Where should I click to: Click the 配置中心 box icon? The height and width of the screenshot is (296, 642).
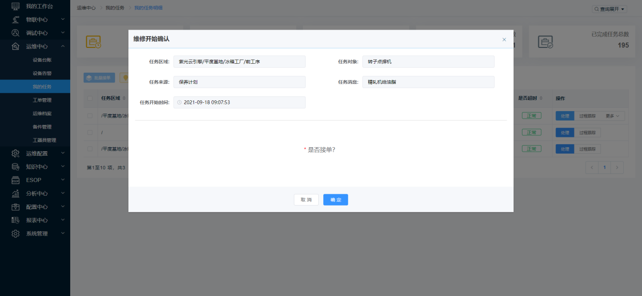pos(15,207)
